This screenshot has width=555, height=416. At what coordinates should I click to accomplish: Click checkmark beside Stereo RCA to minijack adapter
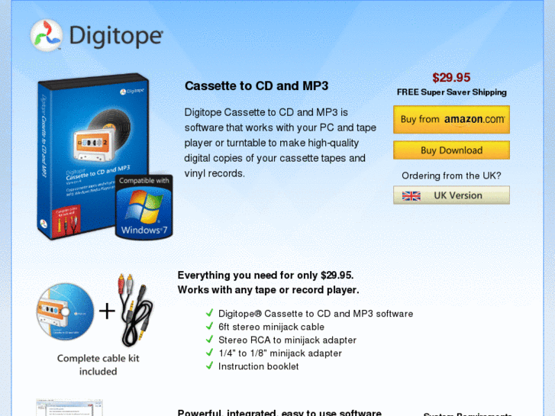pyautogui.click(x=209, y=339)
